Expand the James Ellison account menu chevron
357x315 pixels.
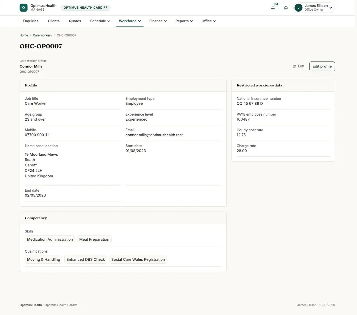pos(331,8)
